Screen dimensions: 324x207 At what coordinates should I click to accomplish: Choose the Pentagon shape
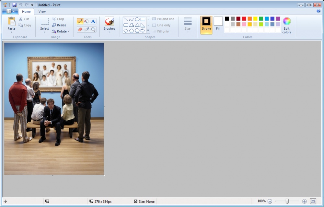click(x=132, y=31)
